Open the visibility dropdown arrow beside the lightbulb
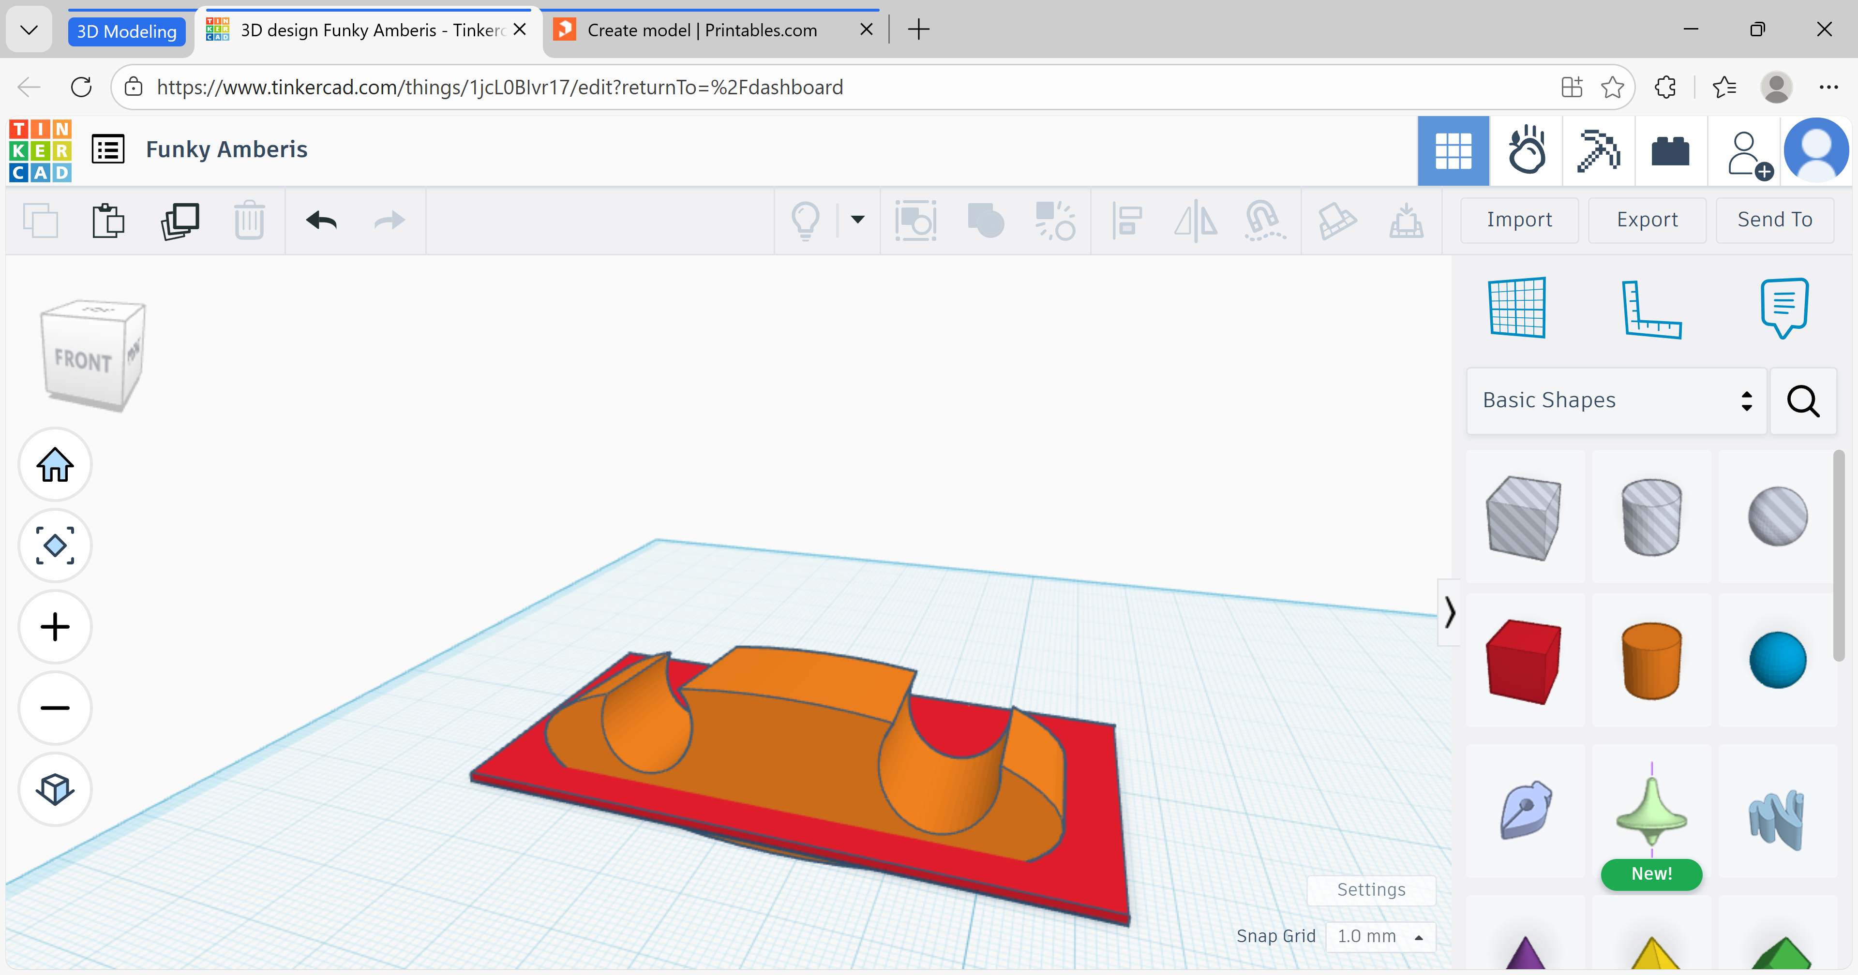This screenshot has width=1858, height=975. [857, 219]
